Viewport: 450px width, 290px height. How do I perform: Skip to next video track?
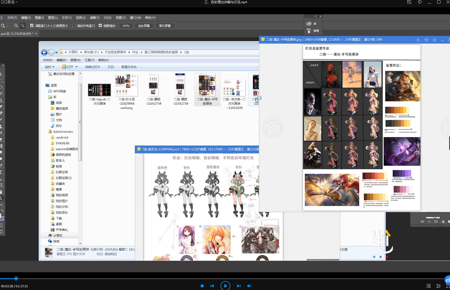(239, 286)
